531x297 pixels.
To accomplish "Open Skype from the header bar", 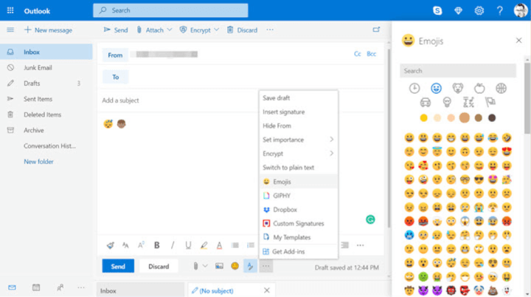I will click(x=437, y=10).
